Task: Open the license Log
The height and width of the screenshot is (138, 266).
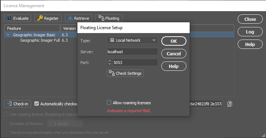Action: coord(250,32)
